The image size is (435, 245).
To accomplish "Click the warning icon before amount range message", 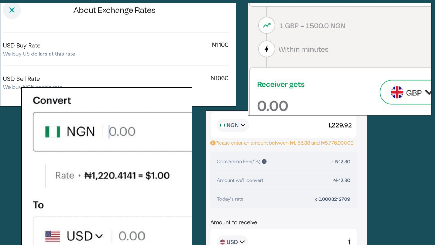I will [212, 143].
